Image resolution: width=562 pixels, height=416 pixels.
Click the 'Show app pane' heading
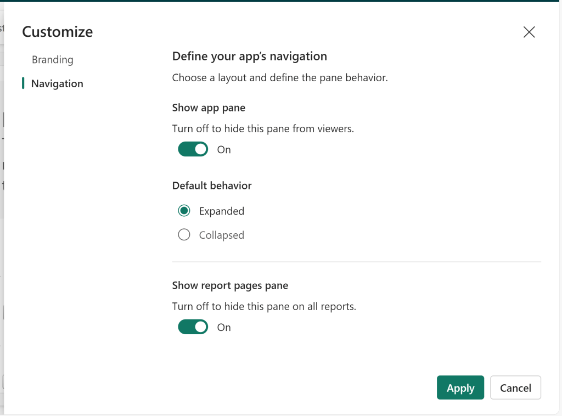(209, 108)
